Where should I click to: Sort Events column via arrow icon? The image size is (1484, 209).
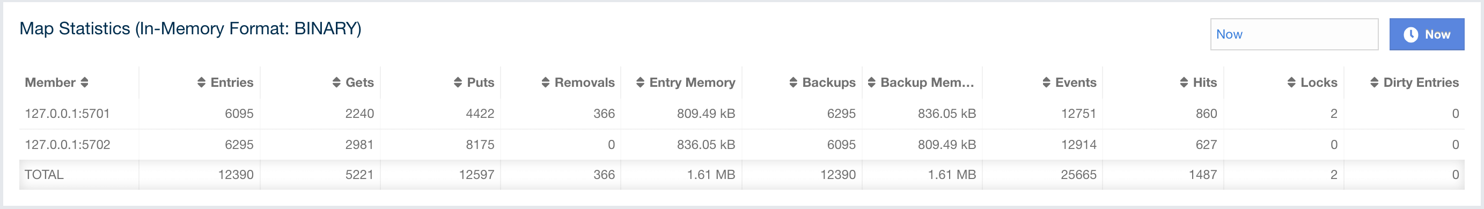[x=1046, y=83]
